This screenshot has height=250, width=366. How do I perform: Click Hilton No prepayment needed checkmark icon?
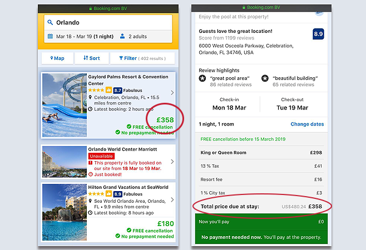[118, 236]
